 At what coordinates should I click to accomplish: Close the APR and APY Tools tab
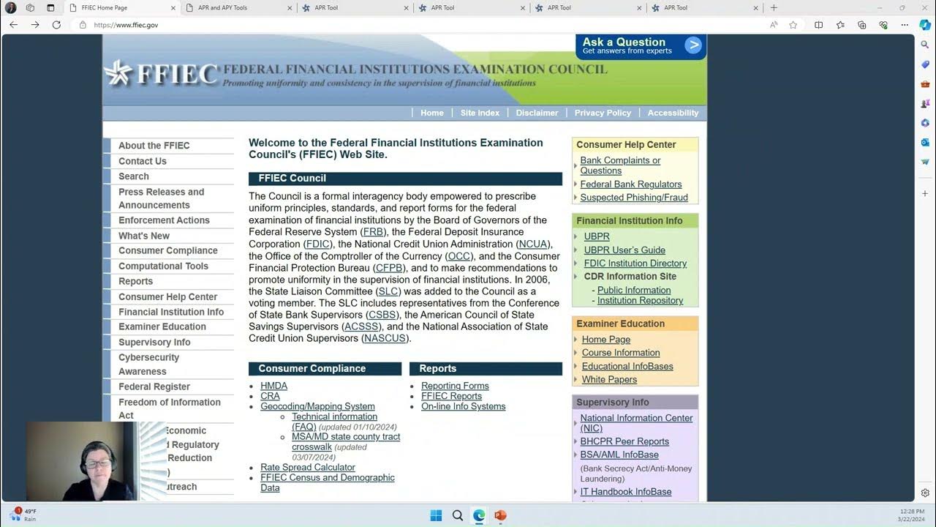(290, 8)
